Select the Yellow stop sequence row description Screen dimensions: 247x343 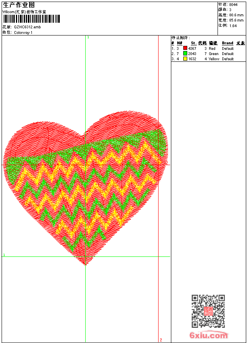coord(214,59)
